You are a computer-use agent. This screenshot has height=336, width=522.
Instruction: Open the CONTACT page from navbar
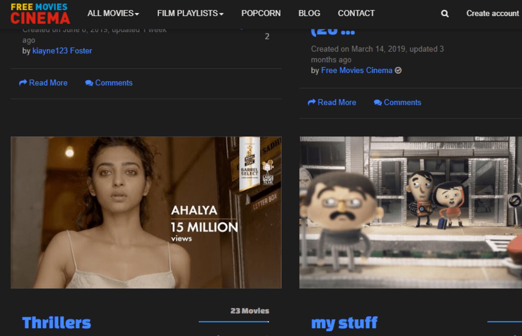click(356, 13)
